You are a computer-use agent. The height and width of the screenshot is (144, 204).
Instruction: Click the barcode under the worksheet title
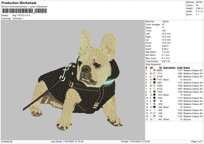[x=23, y=11]
